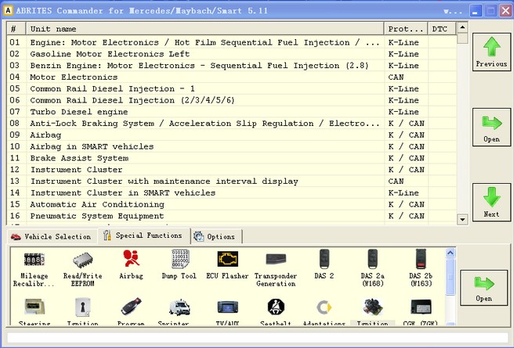Select Turbo Diesel engine row
The image size is (514, 348).
point(232,112)
